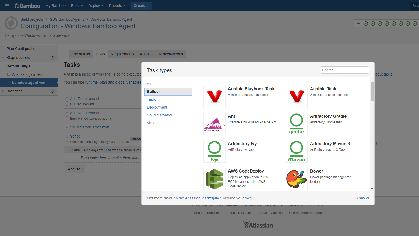Open the Create dropdown button

[x=141, y=6]
